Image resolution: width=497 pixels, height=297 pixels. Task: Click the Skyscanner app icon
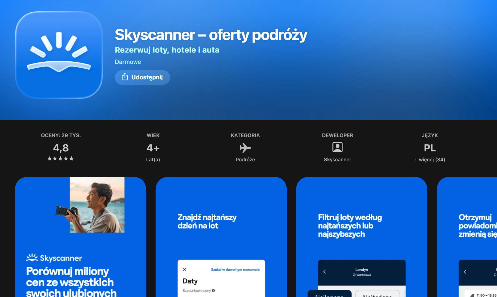[59, 55]
